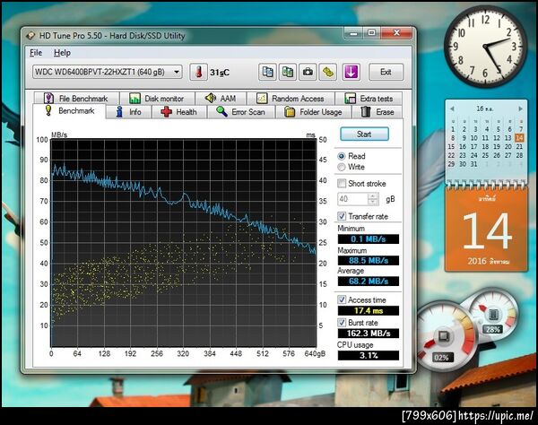Select day 14 in calendar gadget
Image resolution: width=538 pixels, height=425 pixels.
[519, 138]
